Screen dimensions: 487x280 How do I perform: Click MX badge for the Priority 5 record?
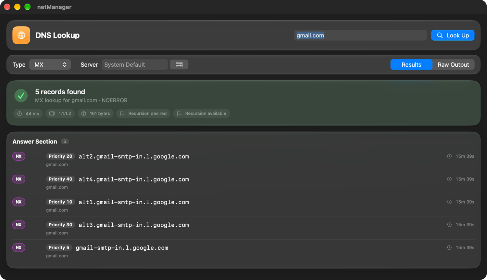[x=19, y=247]
